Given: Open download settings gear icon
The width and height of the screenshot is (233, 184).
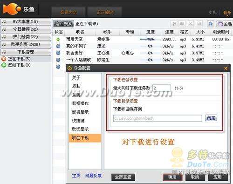Looking at the screenshot, I should [211, 24].
